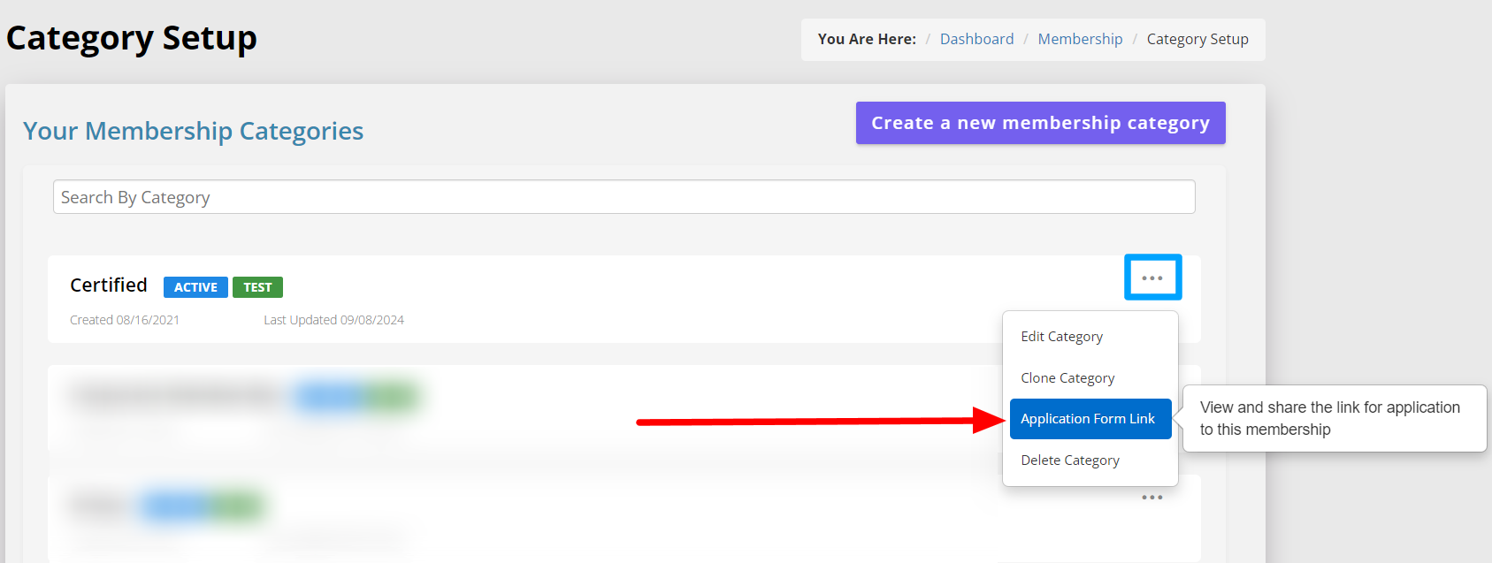Open the Certified category three-dot menu
Screen dimensions: 1492x563
coord(1152,278)
